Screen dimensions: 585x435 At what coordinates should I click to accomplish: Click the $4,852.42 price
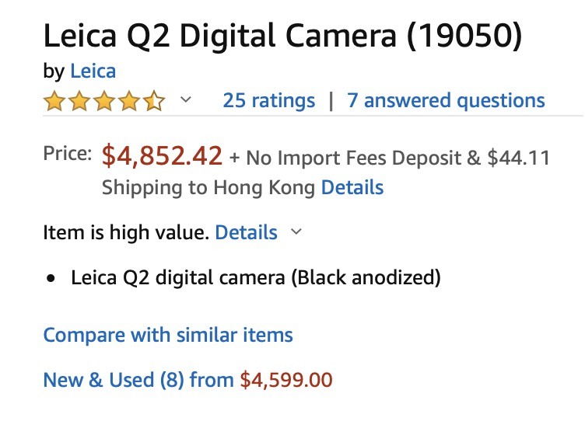coord(163,156)
